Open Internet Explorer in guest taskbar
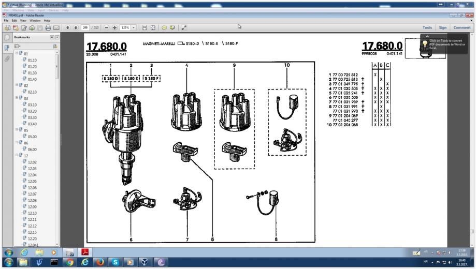Screen dimensions: 476x269 (x=24, y=252)
